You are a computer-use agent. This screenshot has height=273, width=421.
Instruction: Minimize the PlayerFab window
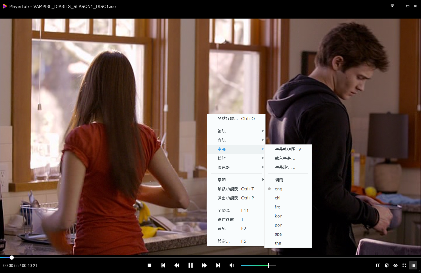[400, 6]
